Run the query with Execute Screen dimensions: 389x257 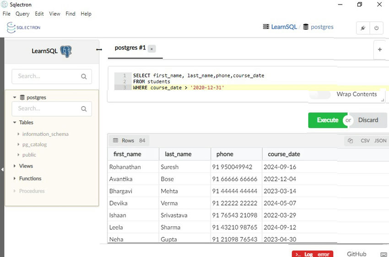pyautogui.click(x=328, y=120)
